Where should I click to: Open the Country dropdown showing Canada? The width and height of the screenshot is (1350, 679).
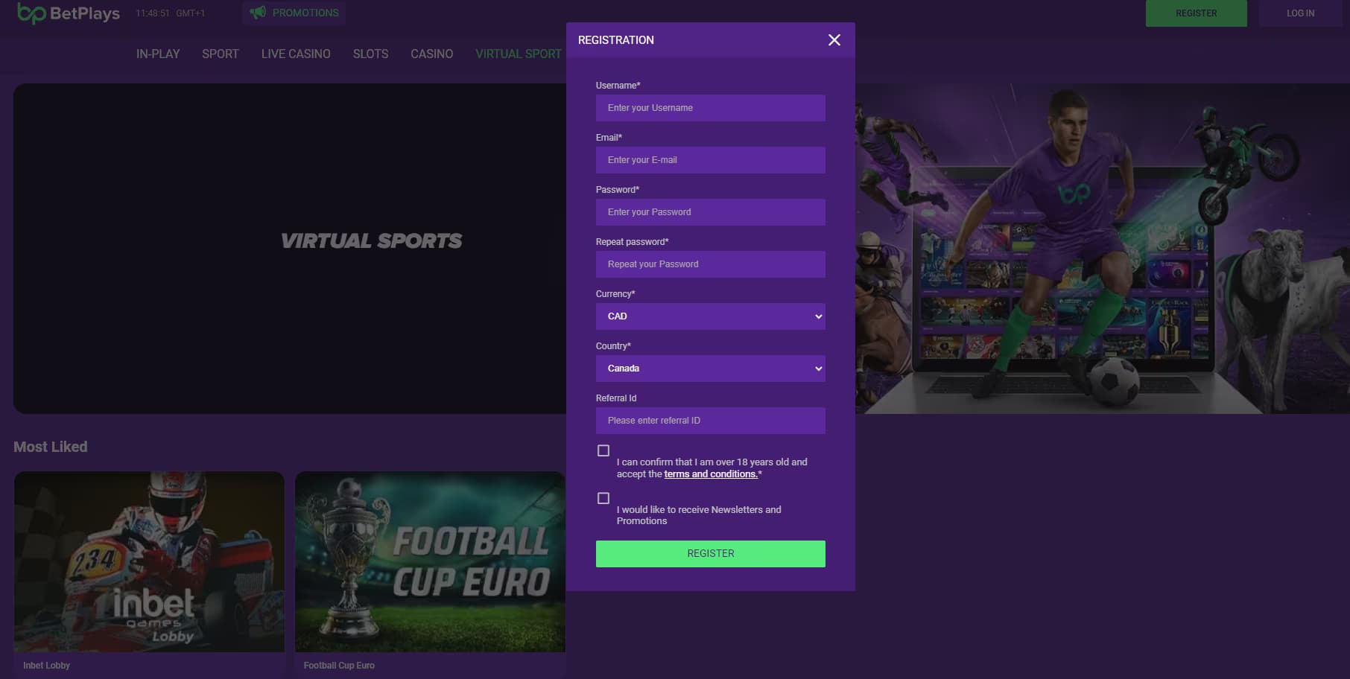point(710,369)
